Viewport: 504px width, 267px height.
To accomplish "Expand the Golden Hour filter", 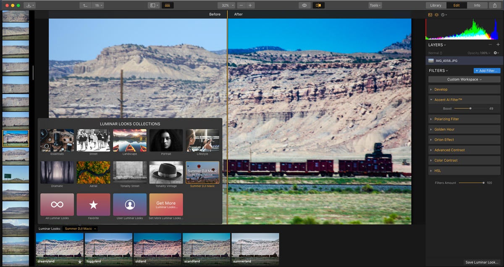I will click(x=464, y=129).
